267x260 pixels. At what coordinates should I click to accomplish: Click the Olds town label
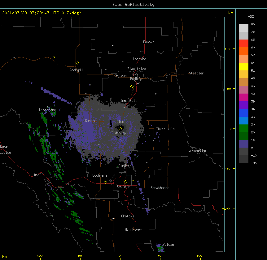[120, 122]
